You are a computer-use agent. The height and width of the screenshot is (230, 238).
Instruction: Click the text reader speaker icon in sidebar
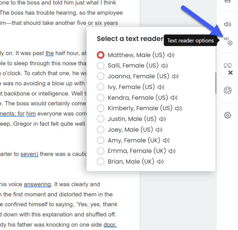(227, 24)
